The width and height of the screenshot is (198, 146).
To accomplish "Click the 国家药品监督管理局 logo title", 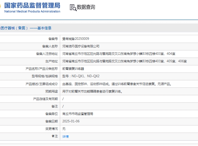I will [x=32, y=6].
